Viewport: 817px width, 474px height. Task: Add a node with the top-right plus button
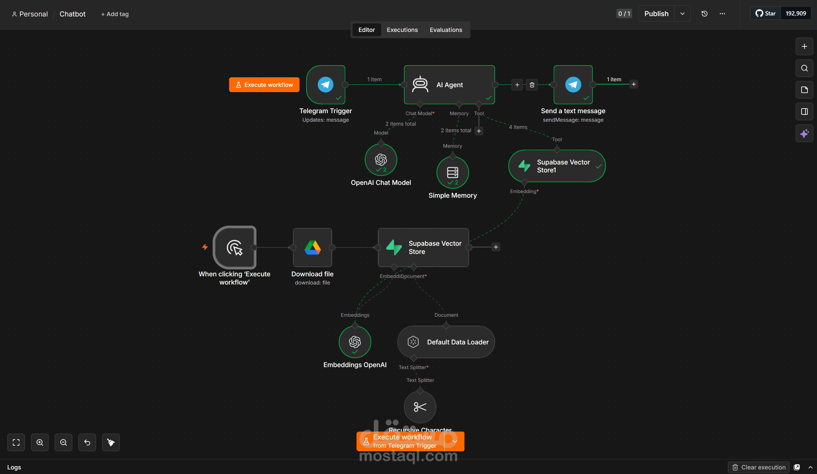coord(804,46)
